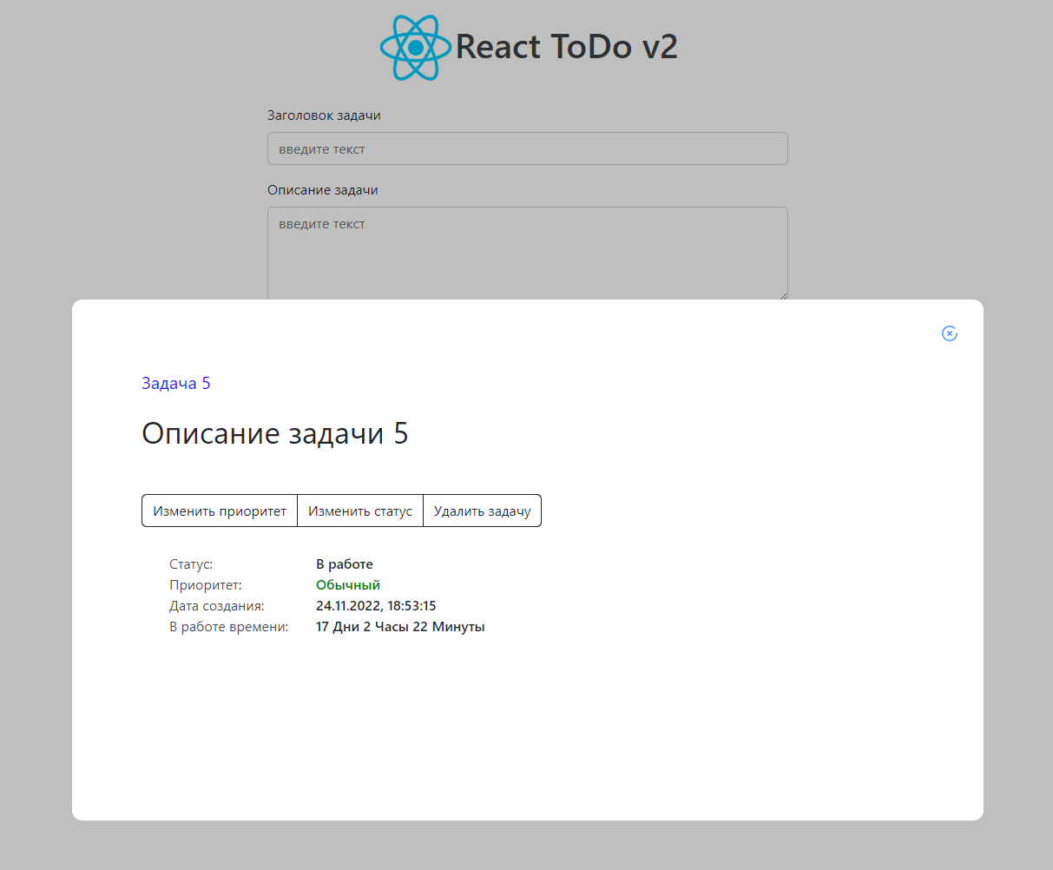The height and width of the screenshot is (870, 1053).
Task: Click the elapsed time '17 Дни 2 Часы 22 Минуты'
Action: pos(400,626)
